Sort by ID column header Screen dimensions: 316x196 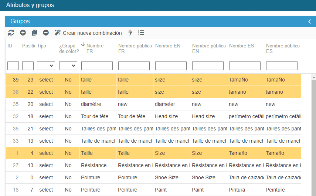tap(10, 46)
